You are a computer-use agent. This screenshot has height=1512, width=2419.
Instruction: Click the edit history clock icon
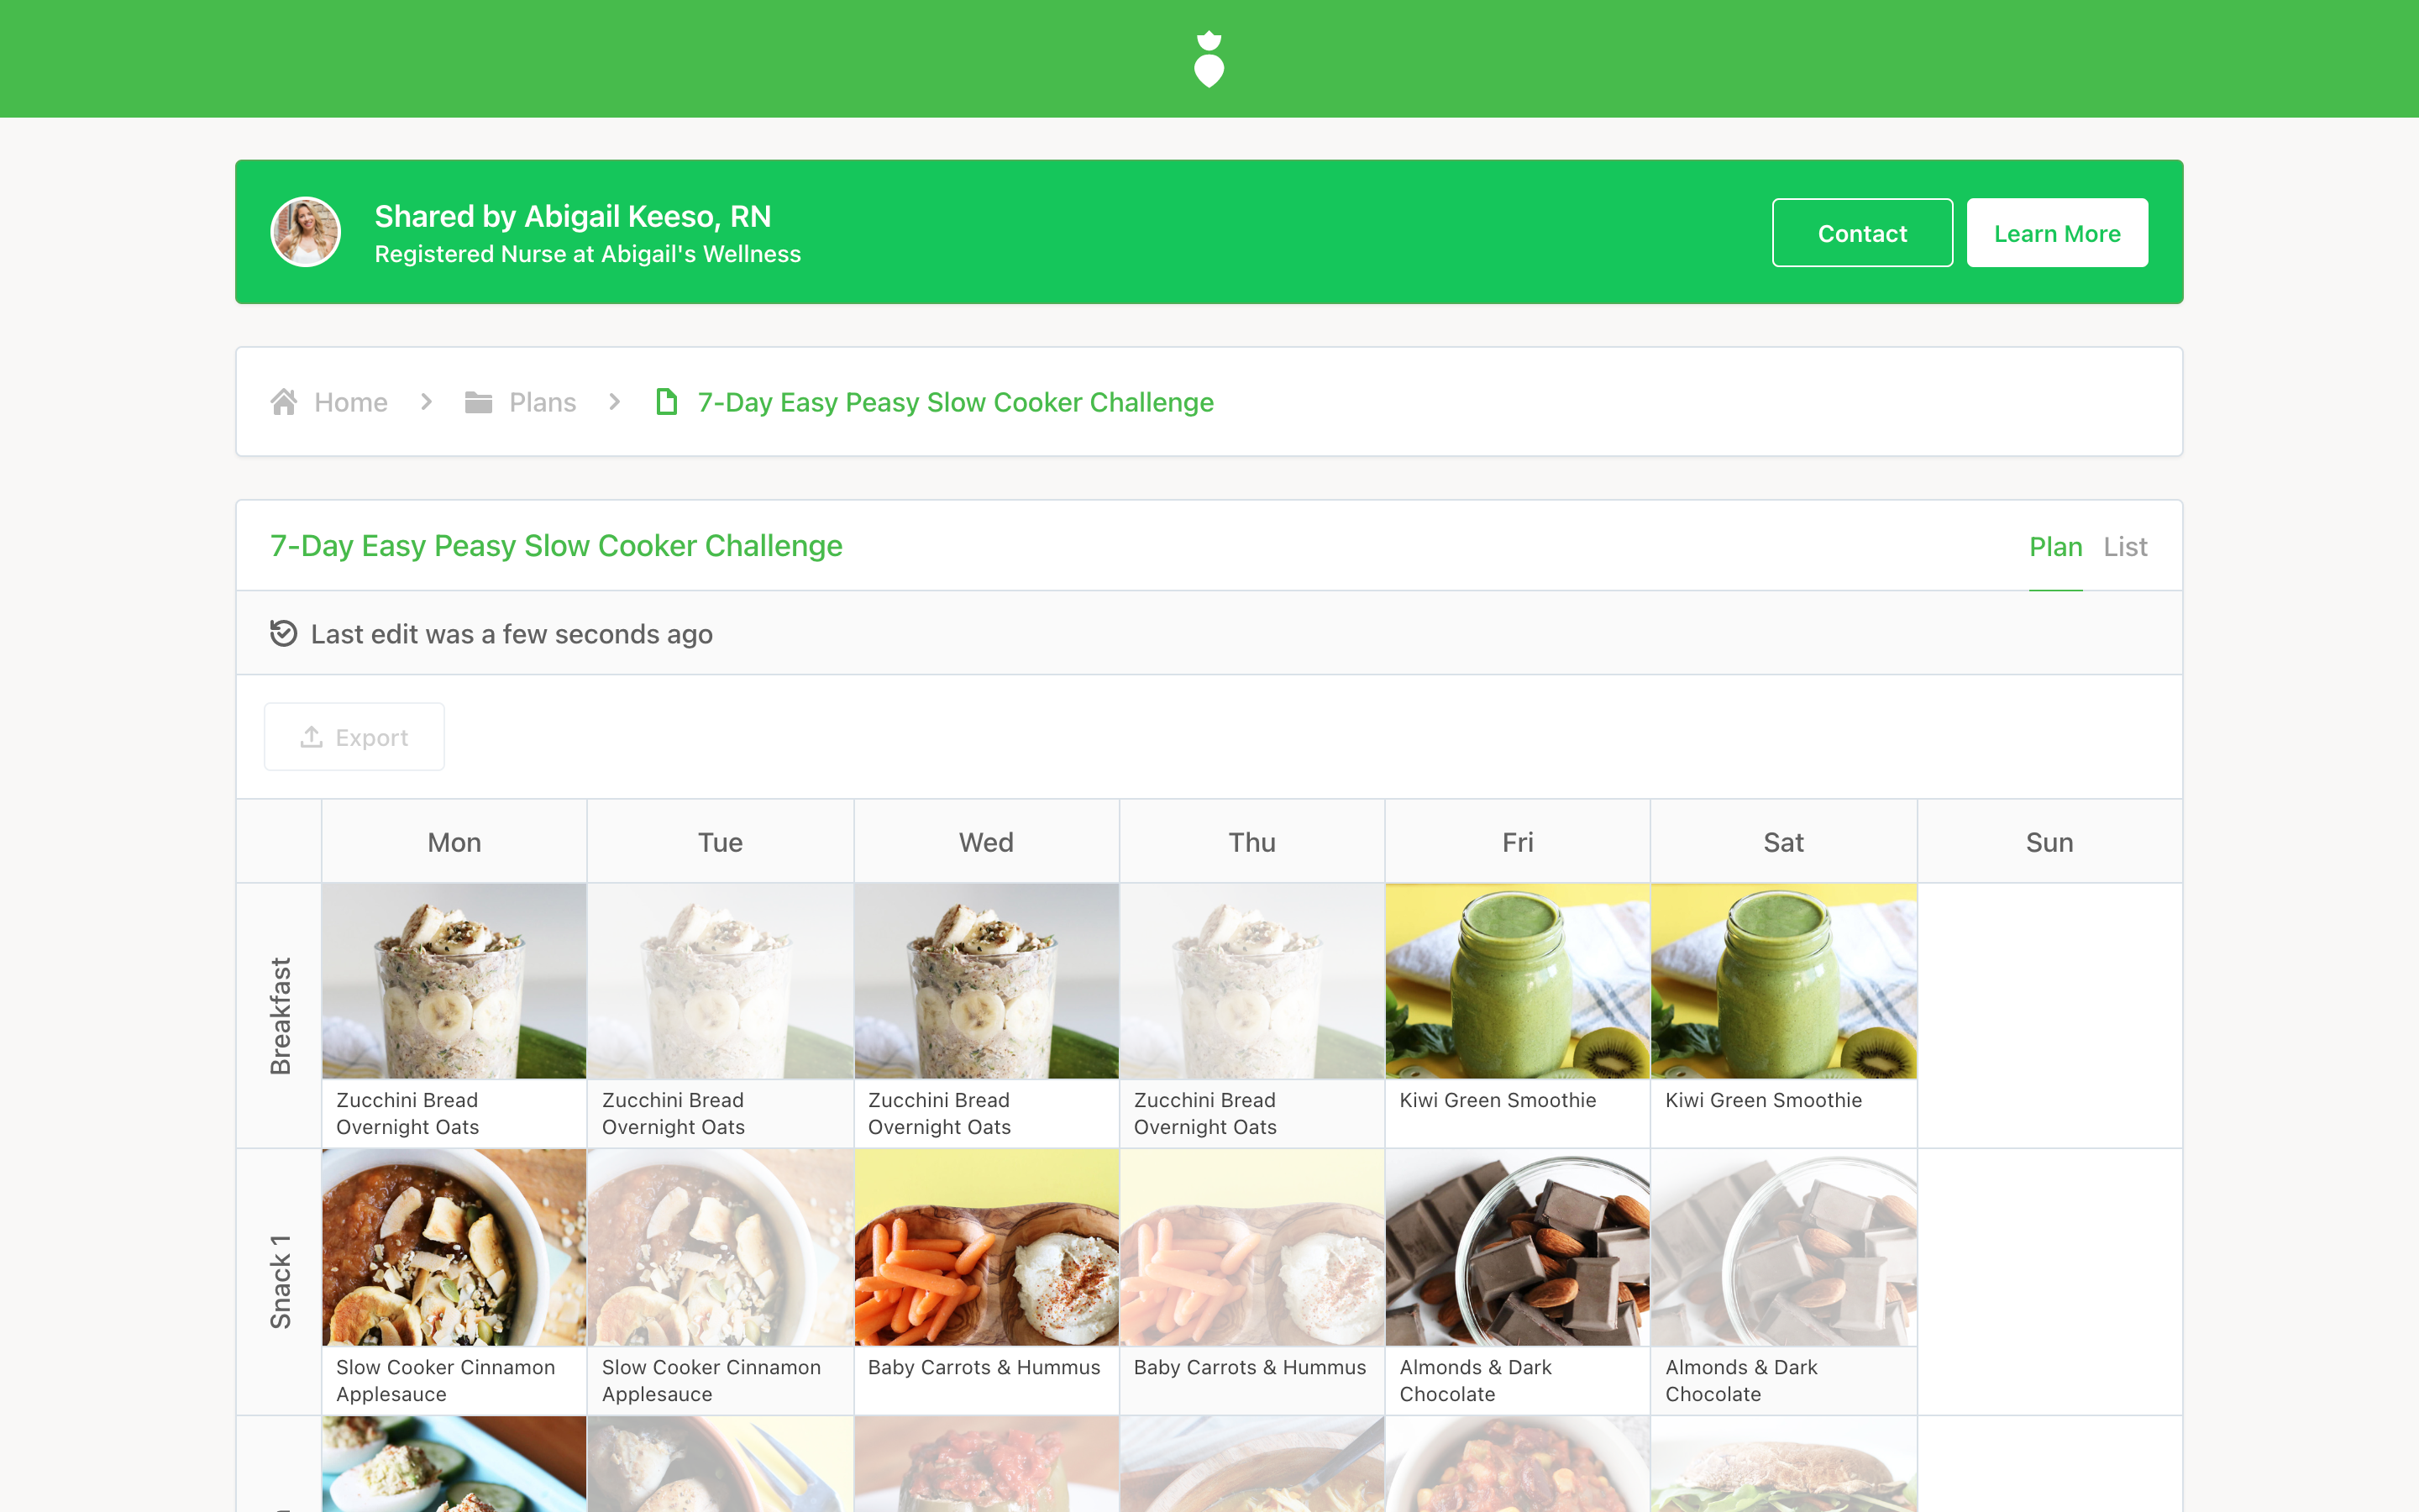[x=284, y=633]
